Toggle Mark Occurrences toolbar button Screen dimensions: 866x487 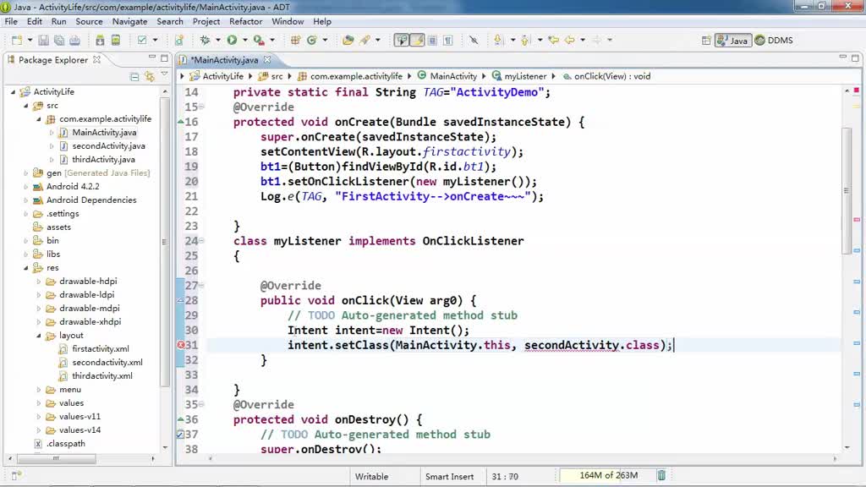[x=417, y=41]
